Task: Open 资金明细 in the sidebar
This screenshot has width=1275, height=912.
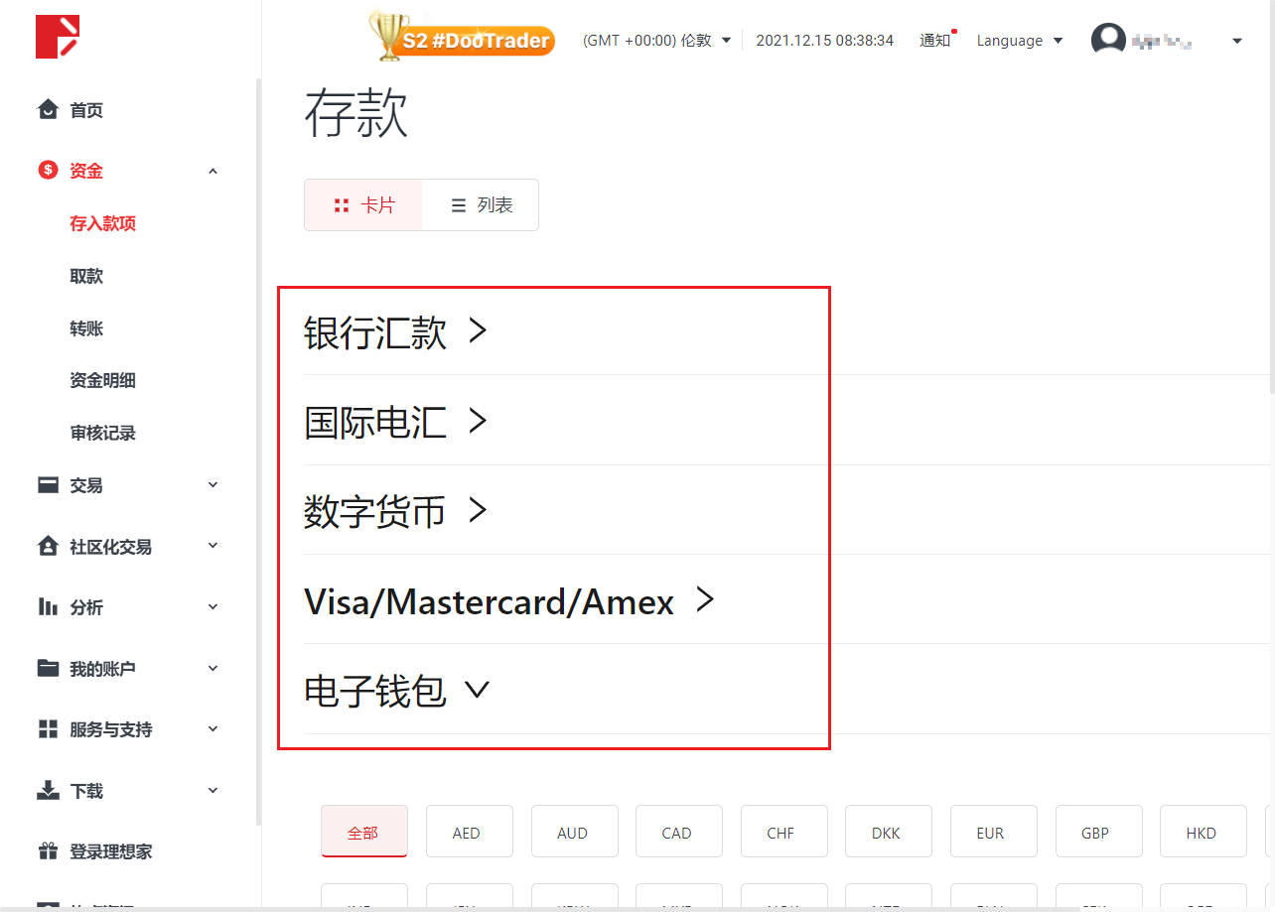Action: 102,380
